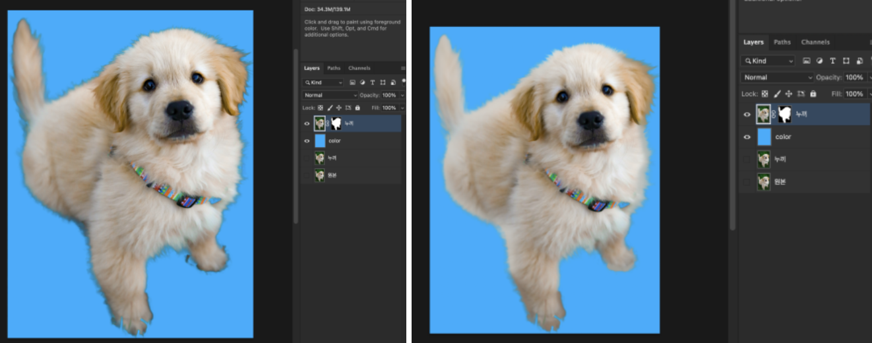The image size is (872, 343).
Task: Show hidden 원본 layer in right screenshot
Action: click(x=747, y=181)
